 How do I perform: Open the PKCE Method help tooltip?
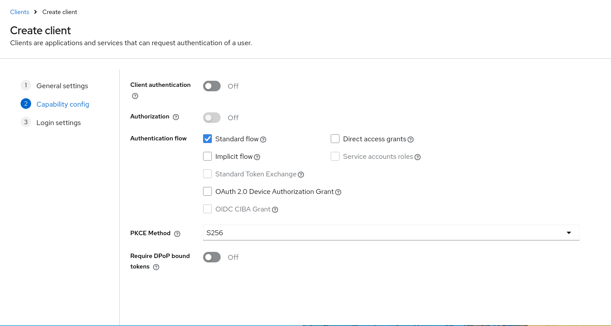(x=177, y=233)
